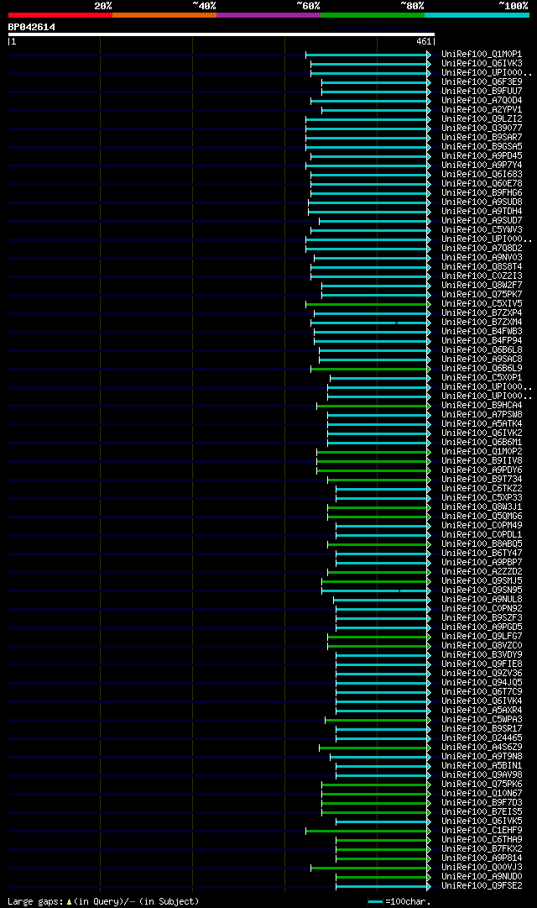Select the UniRef100_A9NUL8 label
537x908 pixels.
tap(482, 600)
